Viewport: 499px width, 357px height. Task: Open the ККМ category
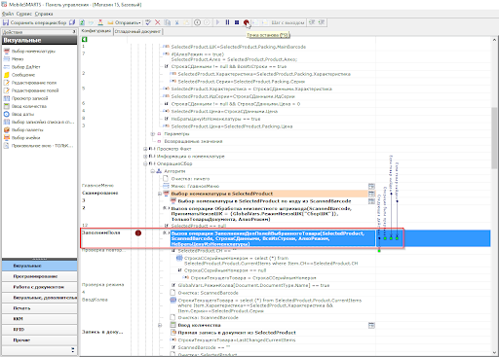coord(39,319)
